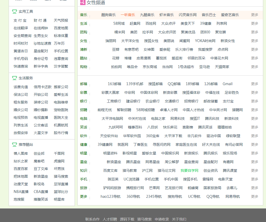The image size is (266, 222).
Task: Select the 手机 category label
Action: [x=84, y=179]
